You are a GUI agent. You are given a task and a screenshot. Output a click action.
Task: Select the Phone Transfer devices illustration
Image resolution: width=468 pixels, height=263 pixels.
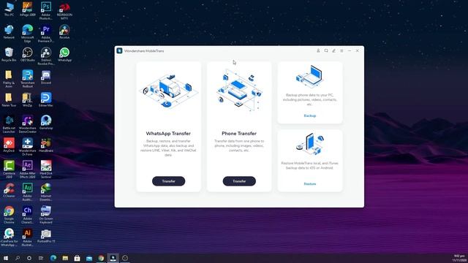coord(239,91)
